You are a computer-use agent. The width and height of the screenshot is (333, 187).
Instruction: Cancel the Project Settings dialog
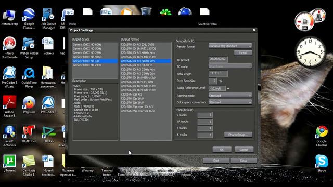pos(244,150)
